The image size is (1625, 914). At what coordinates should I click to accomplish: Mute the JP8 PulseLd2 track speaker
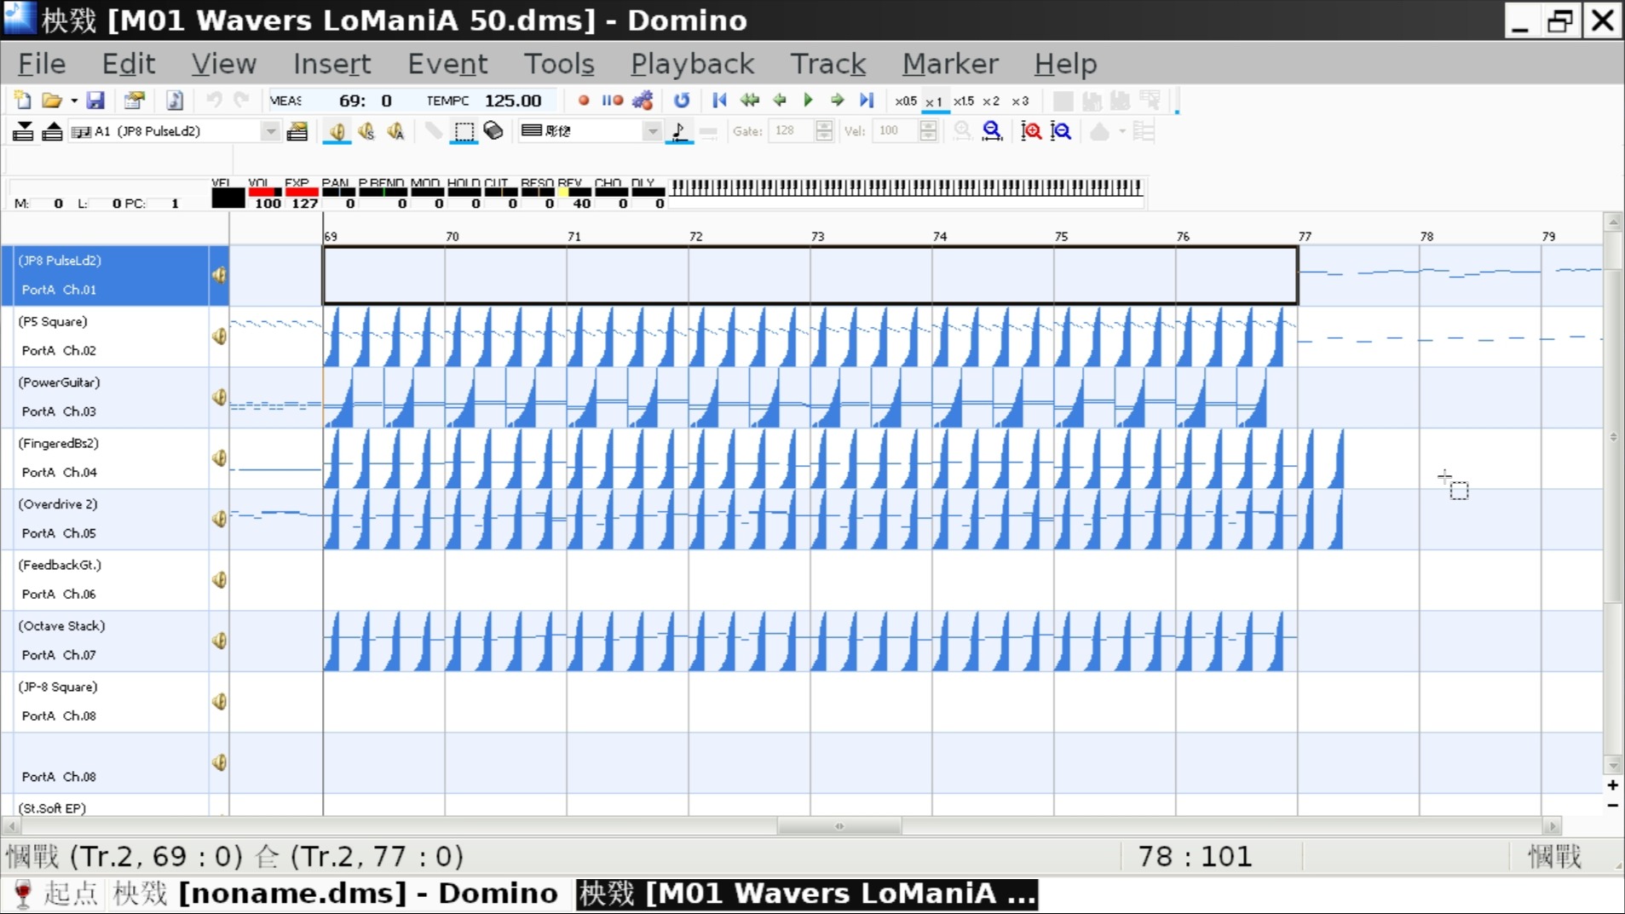[x=219, y=275]
